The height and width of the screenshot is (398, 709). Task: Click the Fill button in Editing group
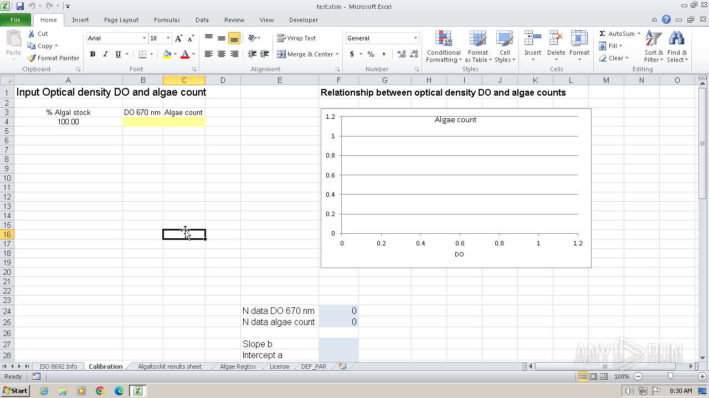[611, 46]
